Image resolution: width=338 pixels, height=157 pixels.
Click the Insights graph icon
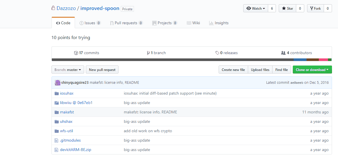[211, 23]
